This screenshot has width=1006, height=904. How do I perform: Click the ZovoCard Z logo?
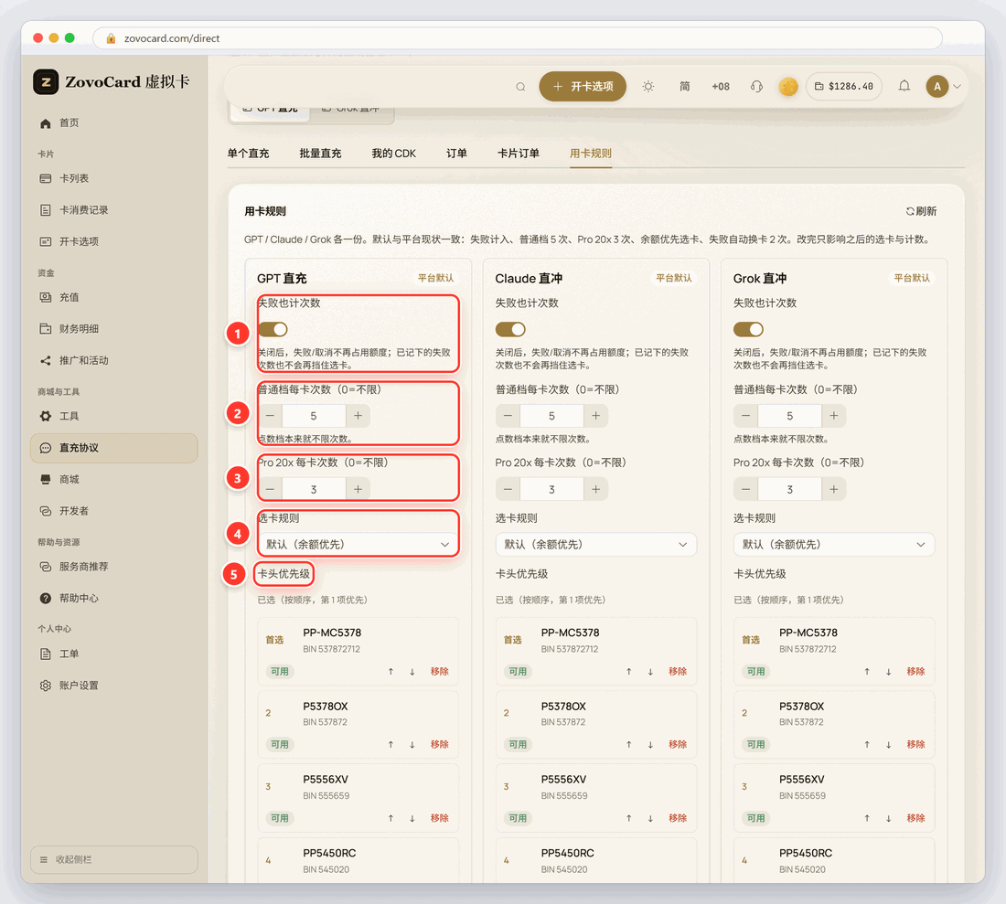[x=47, y=82]
